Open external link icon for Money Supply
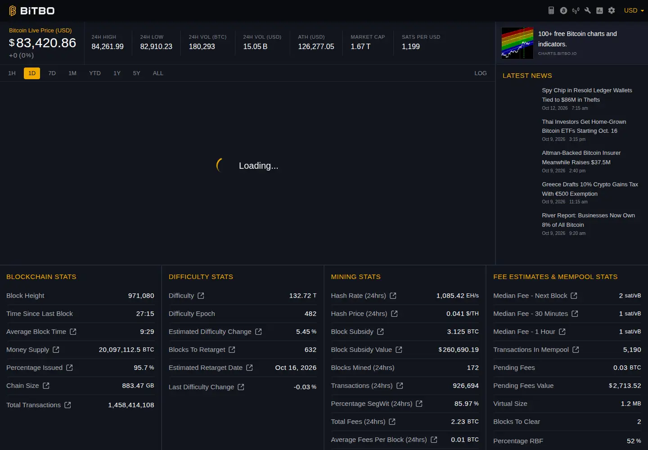The height and width of the screenshot is (450, 648). coord(56,350)
